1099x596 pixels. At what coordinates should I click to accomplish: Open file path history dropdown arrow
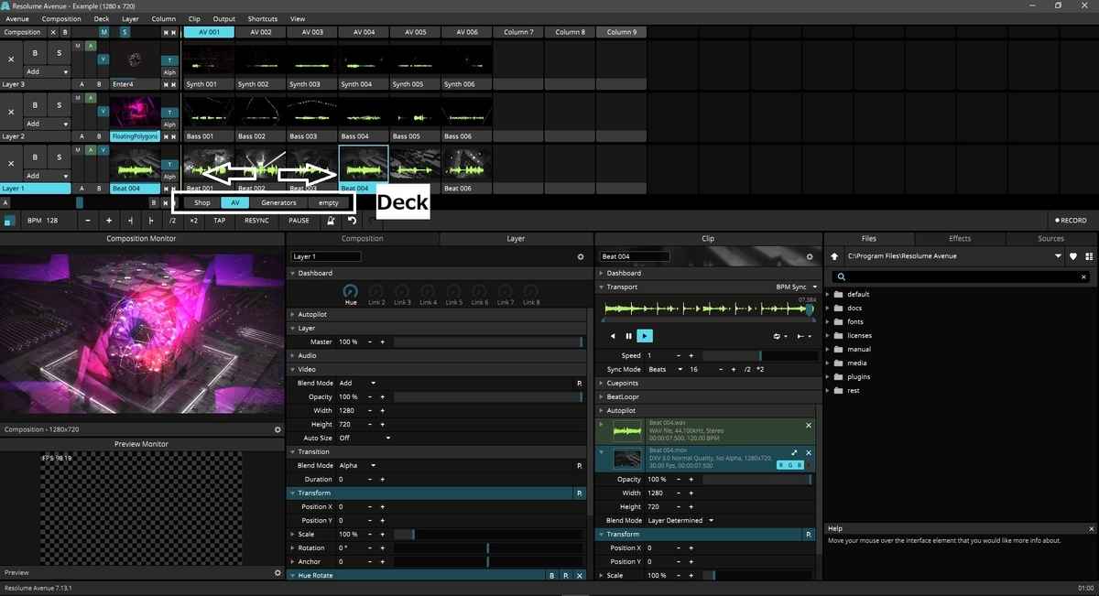click(1059, 256)
